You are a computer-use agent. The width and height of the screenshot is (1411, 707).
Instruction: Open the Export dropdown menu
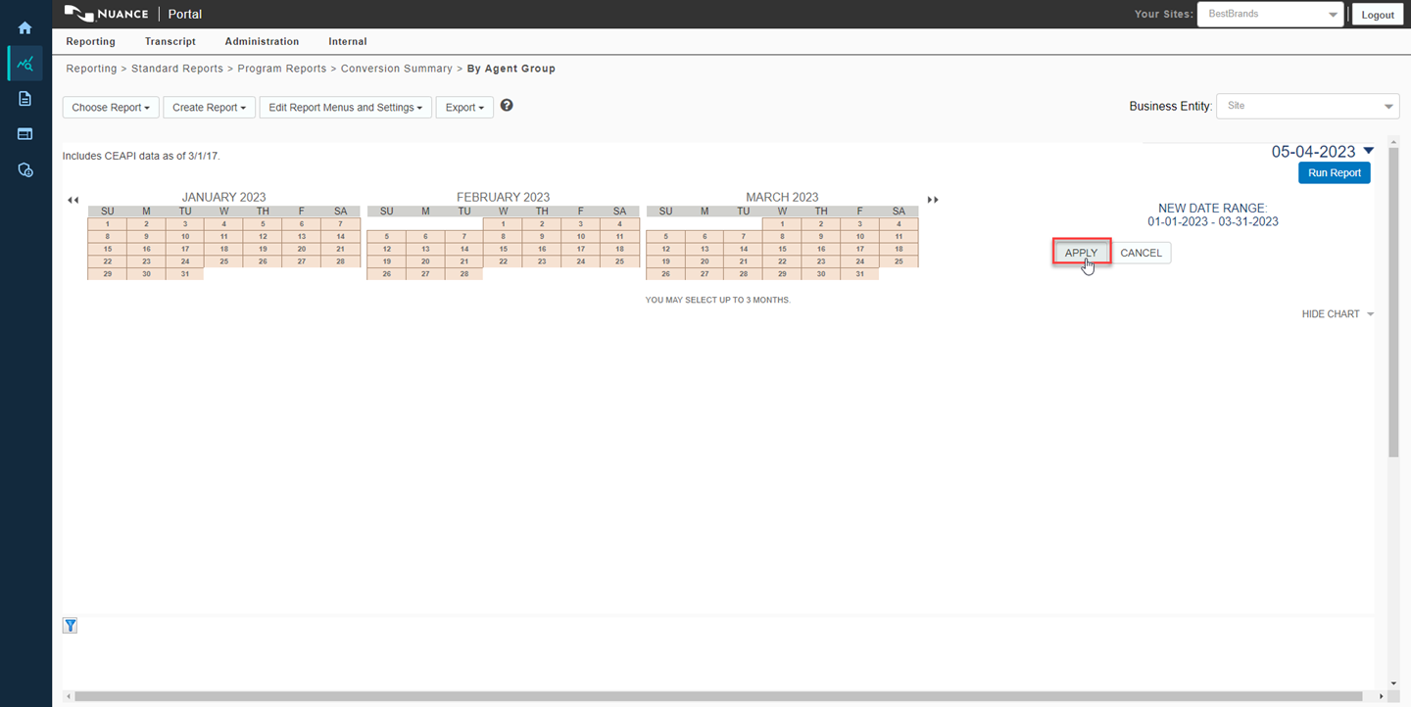464,108
